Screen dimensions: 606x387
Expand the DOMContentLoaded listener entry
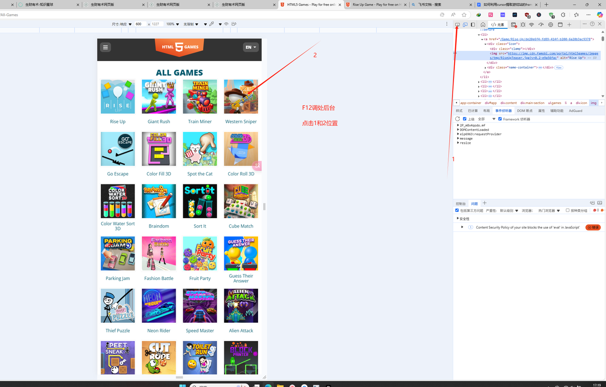pyautogui.click(x=458, y=130)
